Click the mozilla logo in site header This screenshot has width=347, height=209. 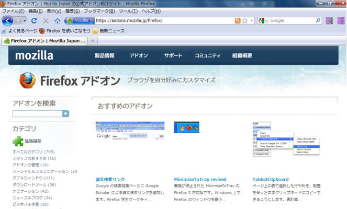(x=35, y=55)
